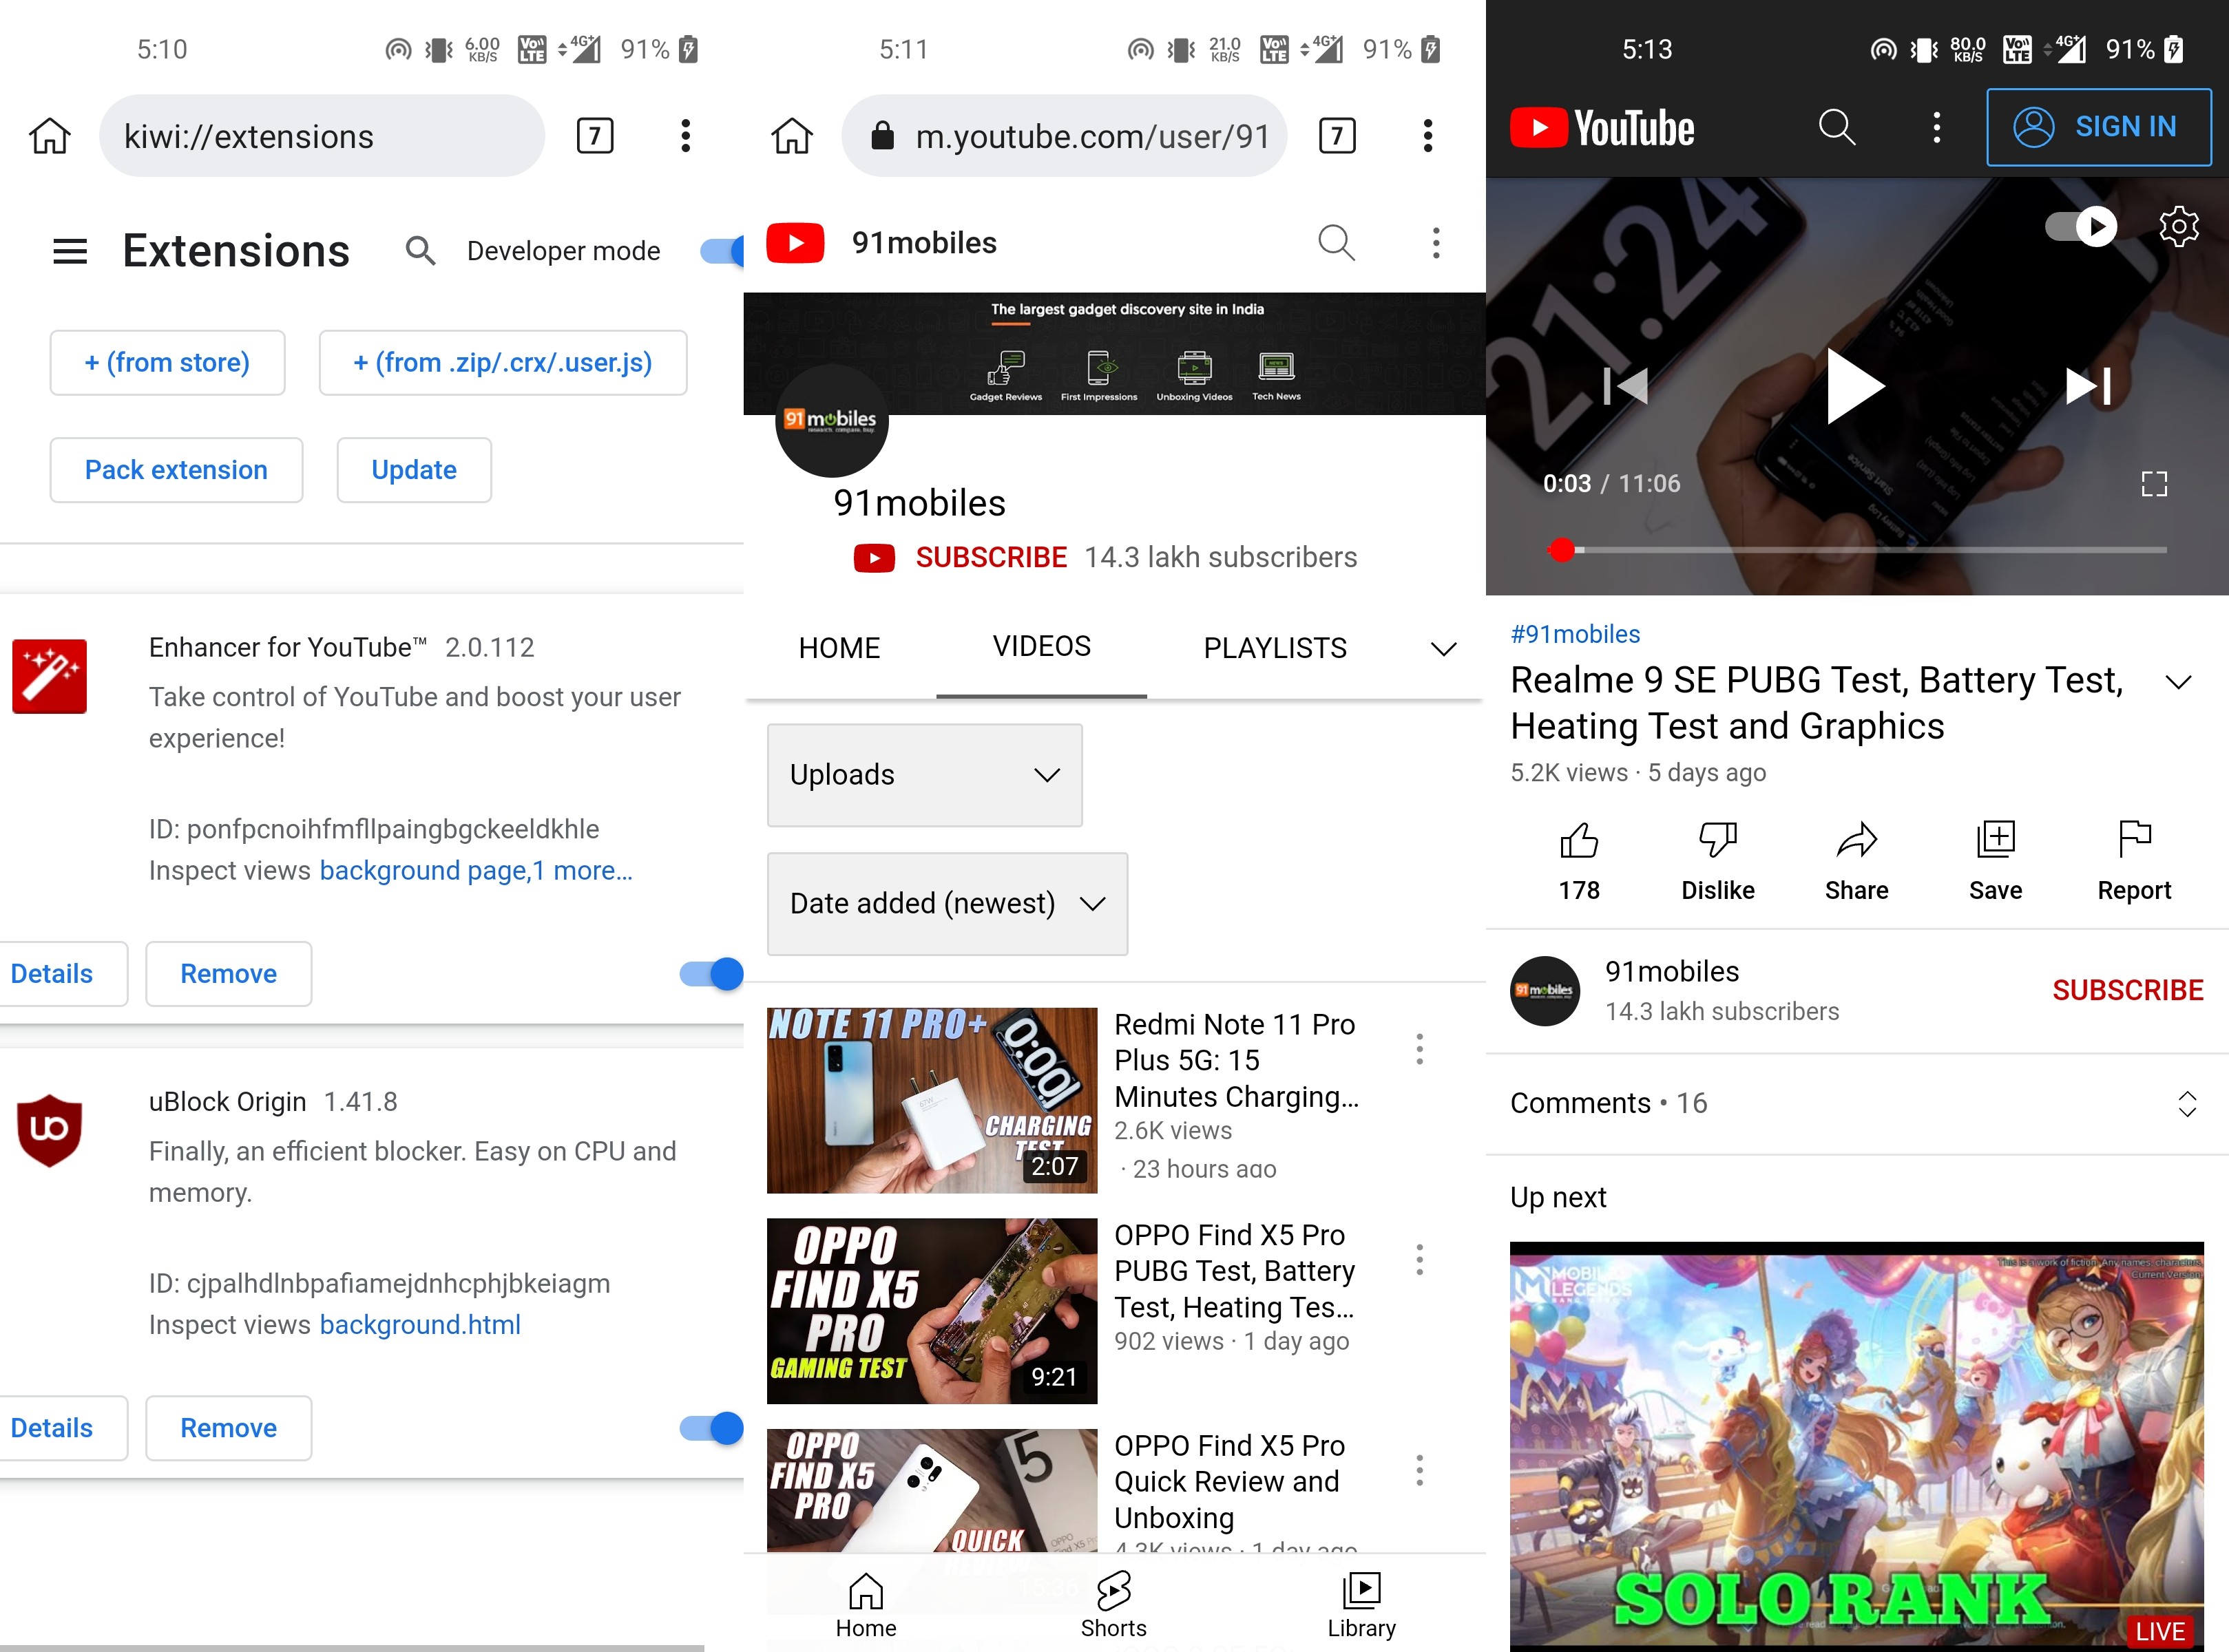
Task: Open background.html inspect link
Action: 420,1325
